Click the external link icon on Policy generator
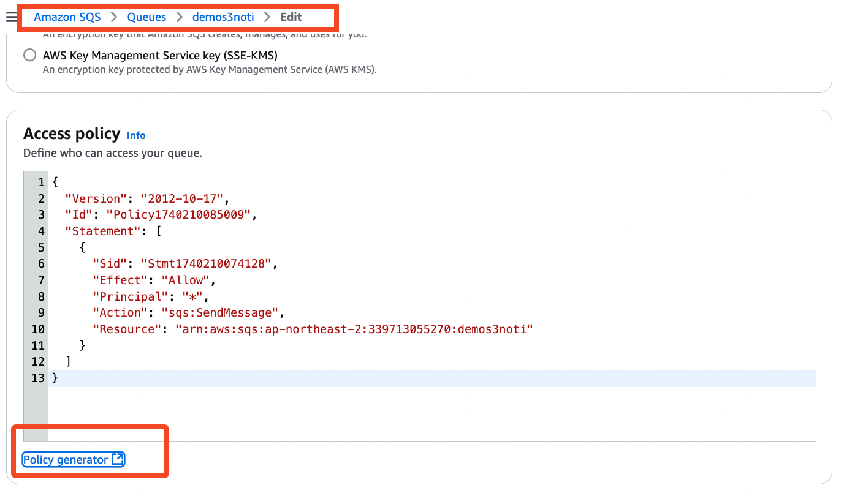852x496 pixels. coord(118,459)
